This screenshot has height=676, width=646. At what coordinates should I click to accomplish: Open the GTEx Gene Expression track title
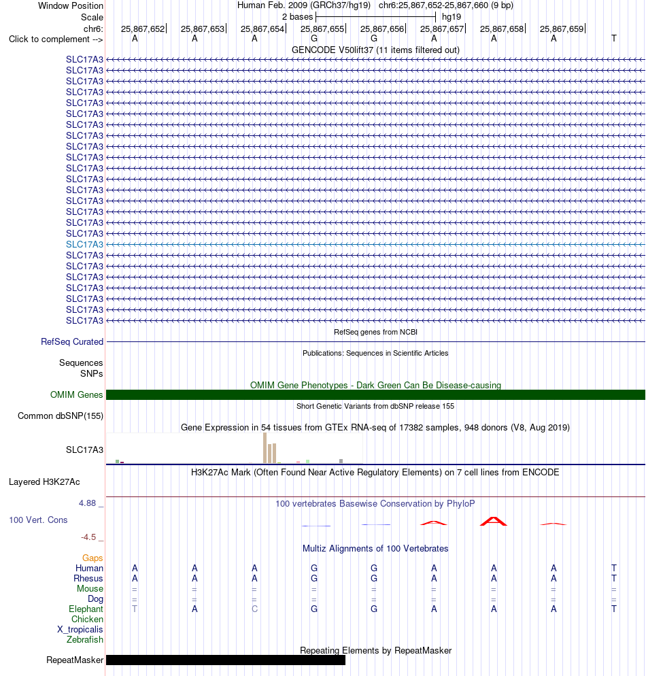pyautogui.click(x=375, y=427)
